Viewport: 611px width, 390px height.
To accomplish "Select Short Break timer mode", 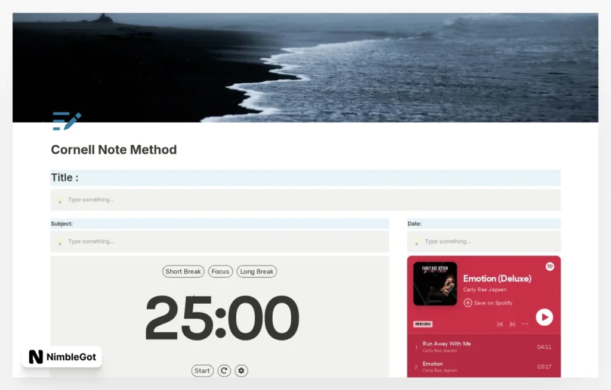I will (183, 272).
